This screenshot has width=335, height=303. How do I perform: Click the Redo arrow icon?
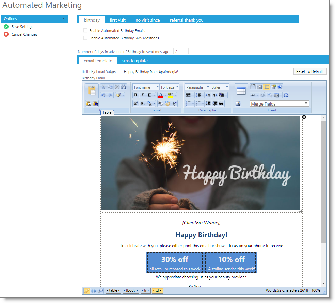point(110,95)
